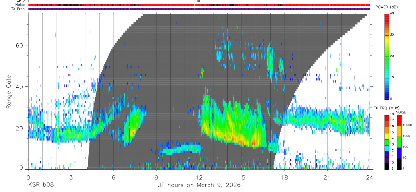Click the 15 hour tick label on UT axis
416x192 pixels.
[x=242, y=177]
